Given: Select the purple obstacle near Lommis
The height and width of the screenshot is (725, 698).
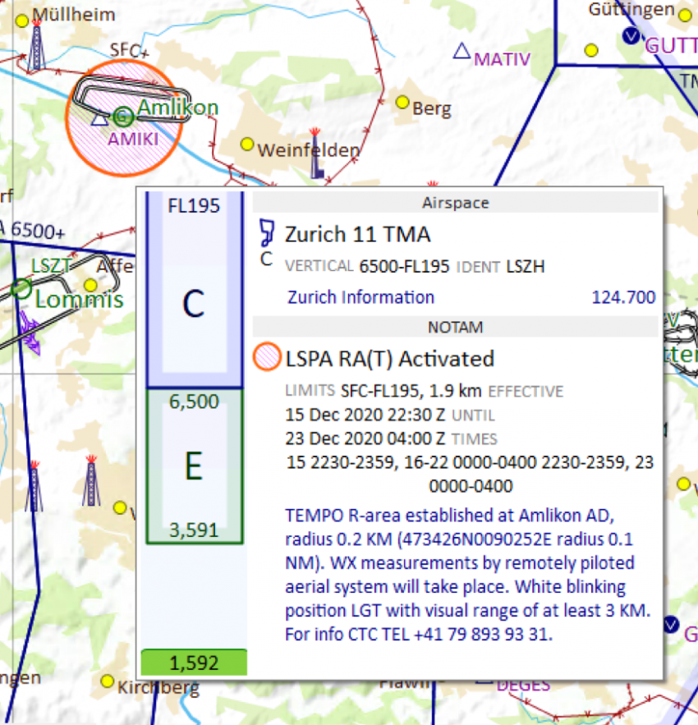Looking at the screenshot, I should click(29, 333).
